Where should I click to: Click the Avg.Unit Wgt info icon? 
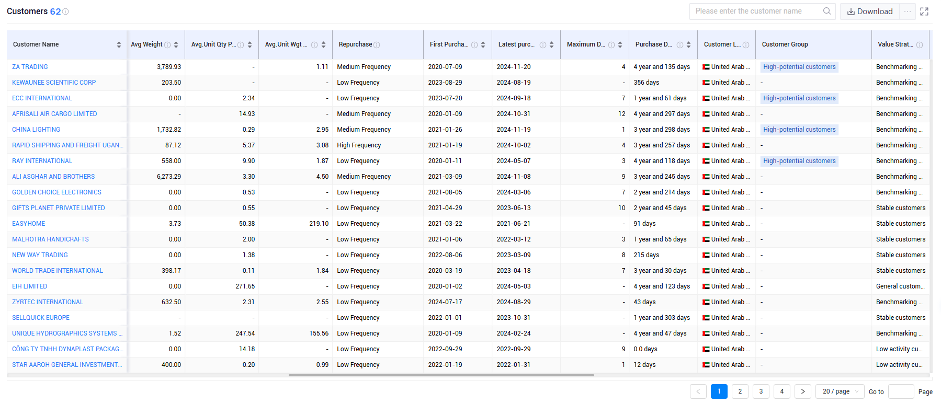(314, 45)
